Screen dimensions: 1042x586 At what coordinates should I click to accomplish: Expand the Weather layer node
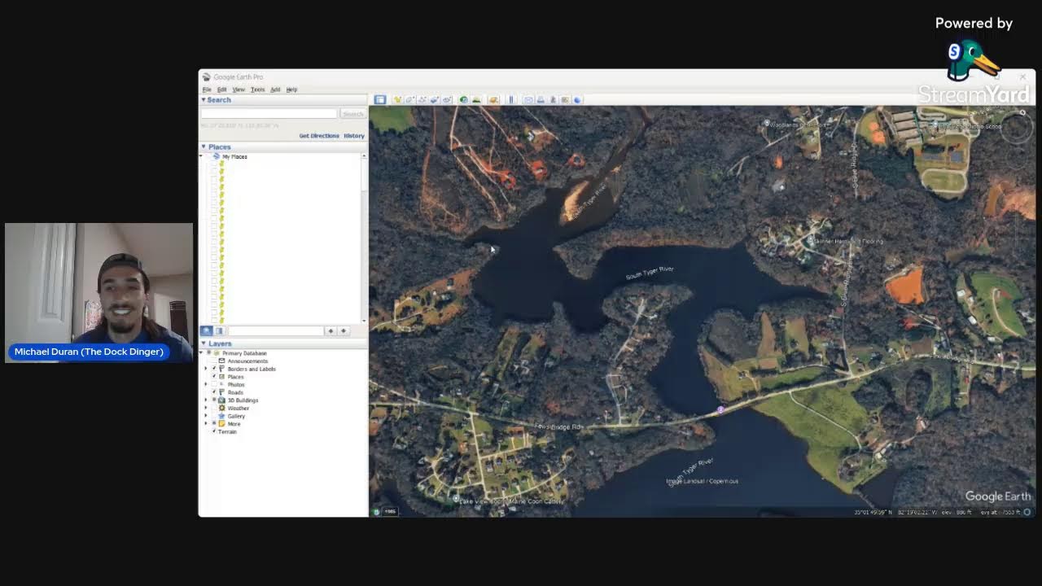[x=206, y=408]
